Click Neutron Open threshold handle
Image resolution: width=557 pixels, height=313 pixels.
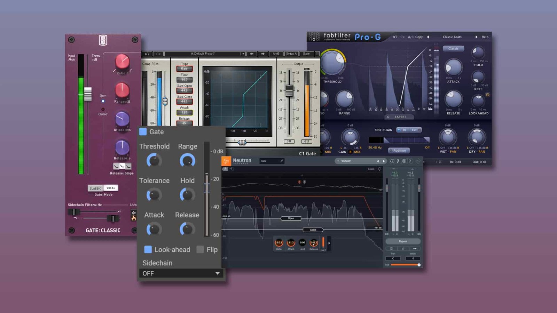point(291,218)
